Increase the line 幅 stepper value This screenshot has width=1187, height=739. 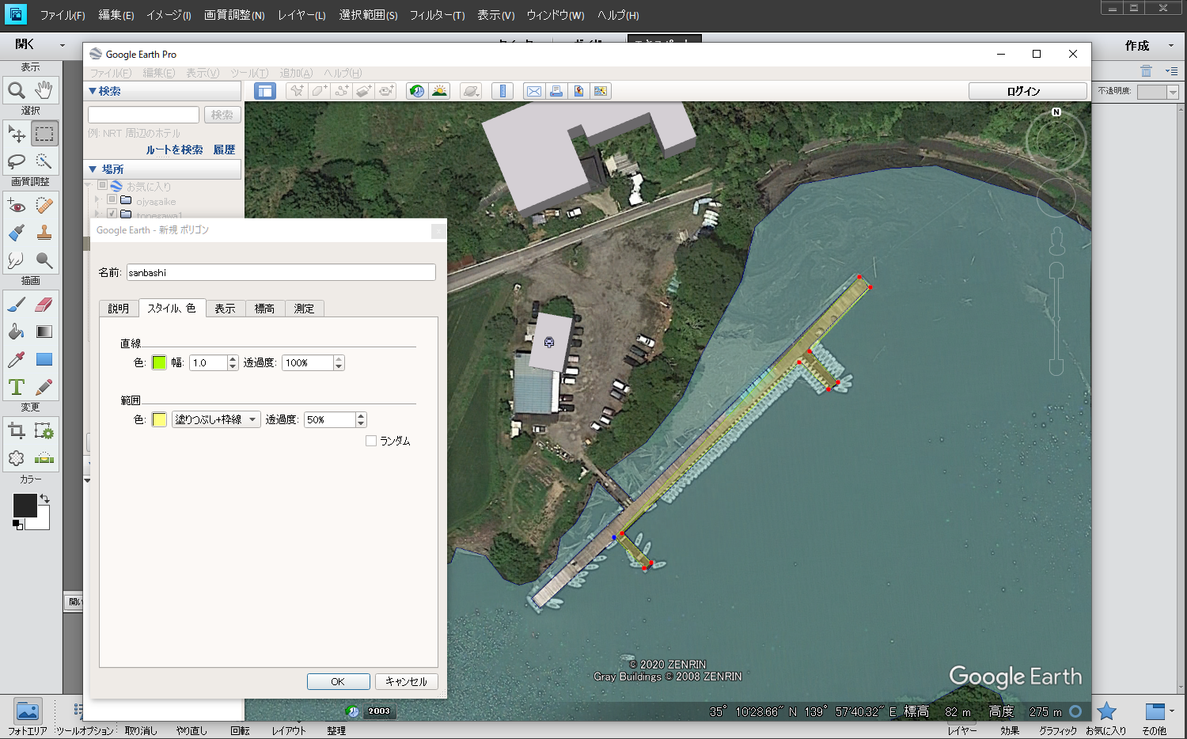(x=233, y=359)
